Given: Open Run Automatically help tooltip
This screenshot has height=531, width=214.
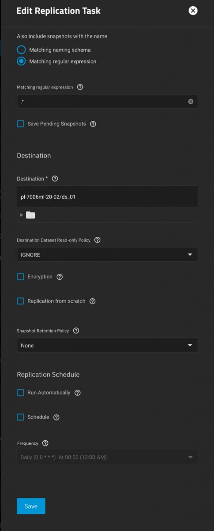Looking at the screenshot, I should point(78,392).
